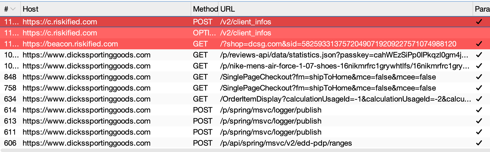The height and width of the screenshot is (152, 490).
Task: Select request number 848
Action: click(x=10, y=77)
